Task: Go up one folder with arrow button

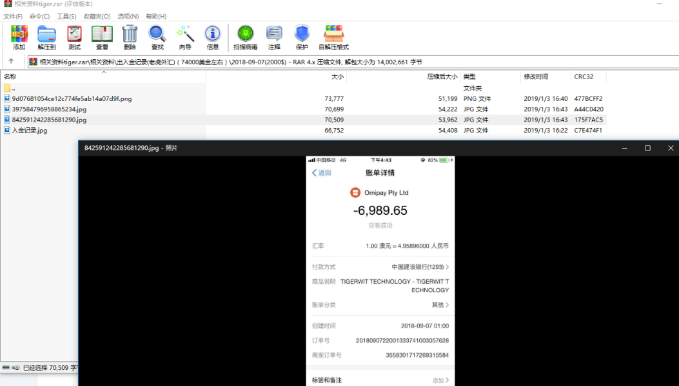Action: coord(11,62)
